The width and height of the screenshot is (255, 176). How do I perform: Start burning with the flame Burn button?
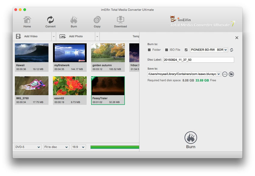coord(190,138)
